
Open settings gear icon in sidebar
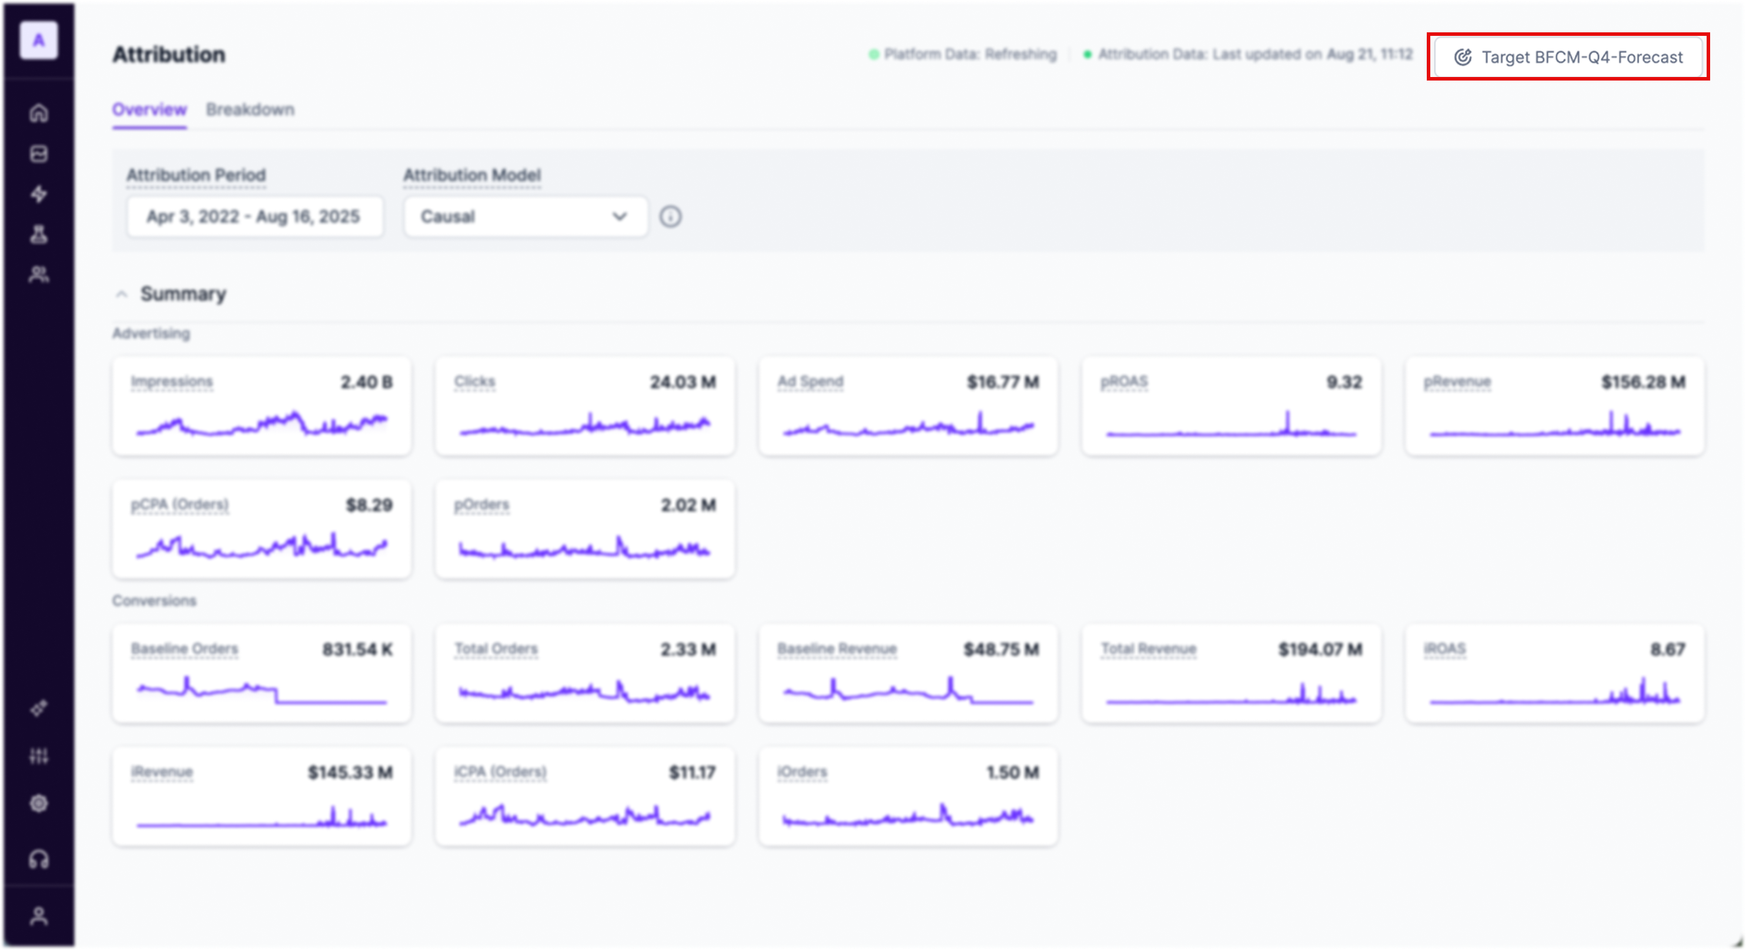(x=39, y=804)
